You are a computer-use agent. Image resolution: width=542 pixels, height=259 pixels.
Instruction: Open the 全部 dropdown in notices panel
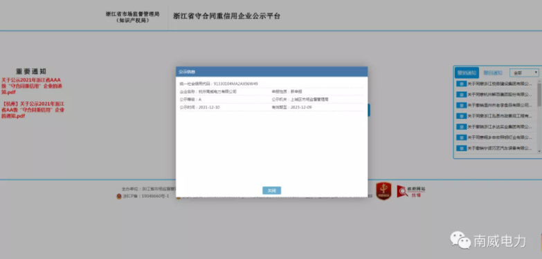click(x=524, y=73)
